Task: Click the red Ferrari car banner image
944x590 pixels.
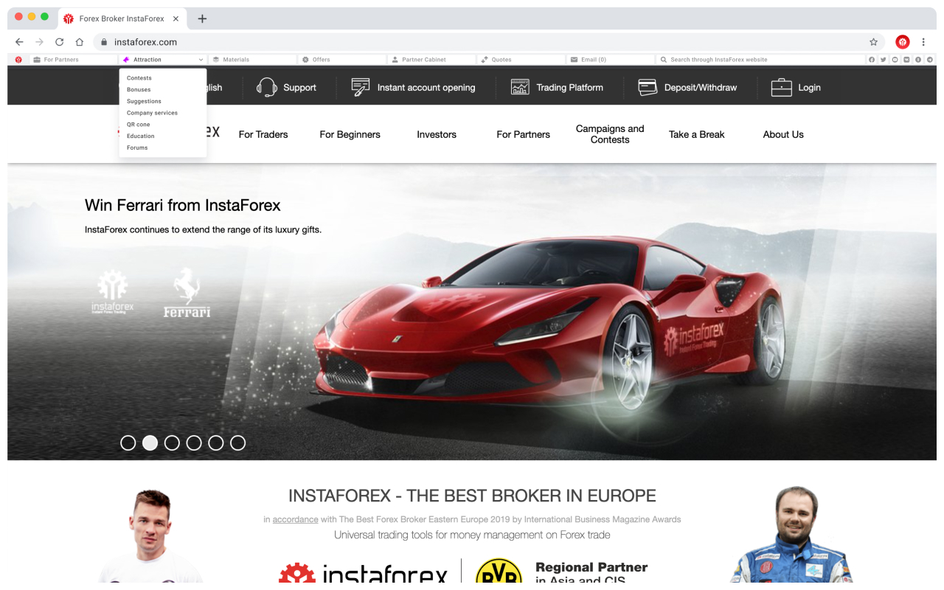Action: pos(549,322)
